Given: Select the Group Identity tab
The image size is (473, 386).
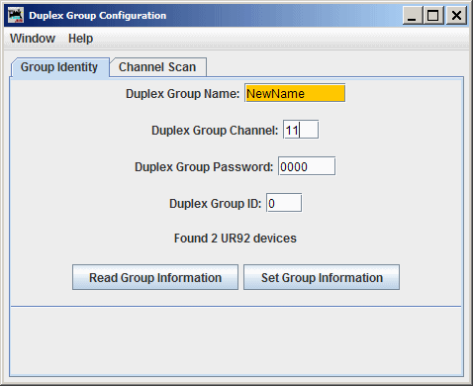Looking at the screenshot, I should pyautogui.click(x=59, y=67).
